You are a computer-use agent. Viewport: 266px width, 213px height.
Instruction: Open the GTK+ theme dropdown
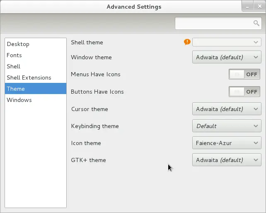[227, 160]
